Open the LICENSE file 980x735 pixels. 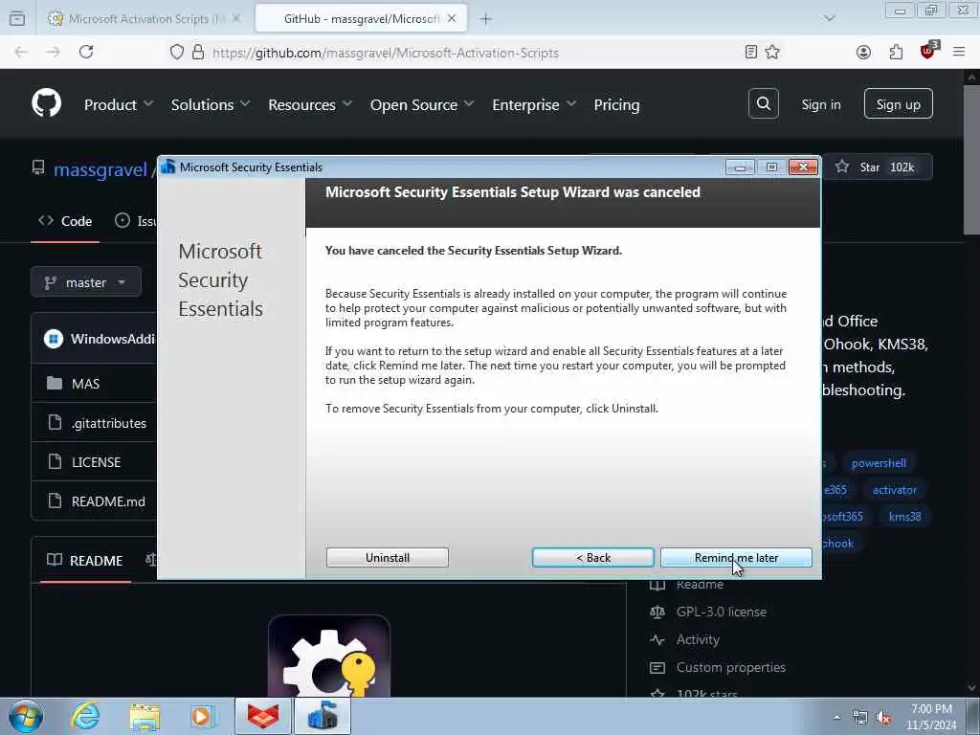tap(97, 462)
